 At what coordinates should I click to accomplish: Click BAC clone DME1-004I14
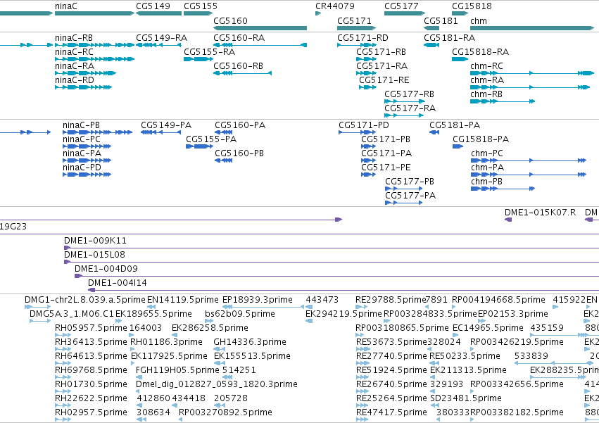point(343,290)
